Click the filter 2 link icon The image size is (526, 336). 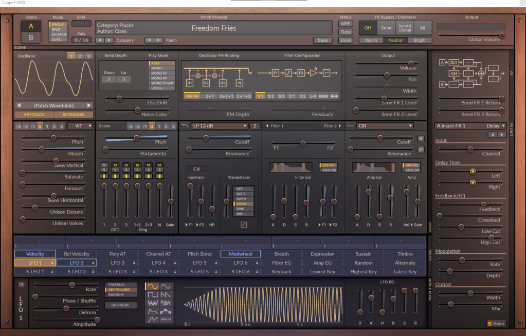tap(421, 149)
